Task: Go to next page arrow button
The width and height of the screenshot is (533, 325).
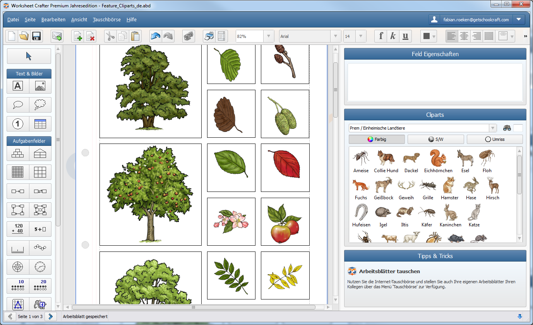Action: [x=50, y=316]
